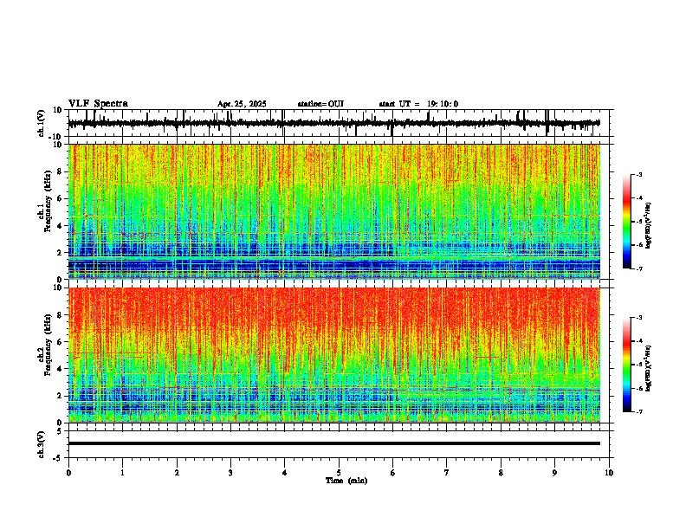Image resolution: width=686 pixels, height=530 pixels.
Task: Click the ch.1 color scale bar
Action: coord(626,222)
